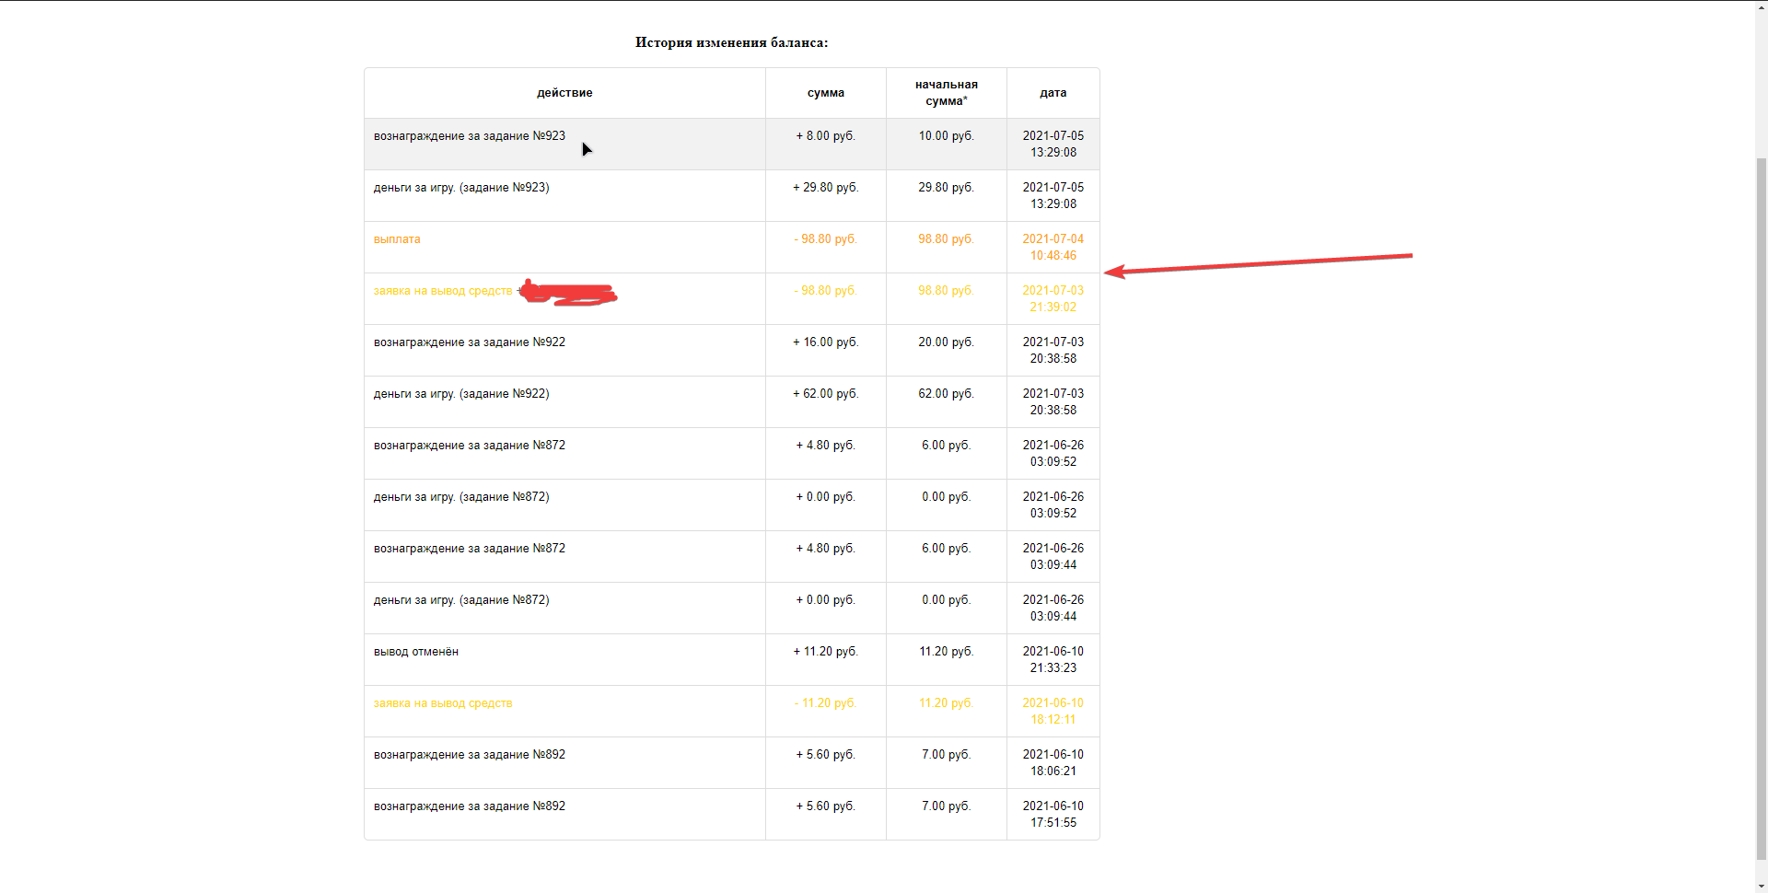
Task: Click the date '2021-07-04 10:48:46'
Action: tap(1053, 248)
